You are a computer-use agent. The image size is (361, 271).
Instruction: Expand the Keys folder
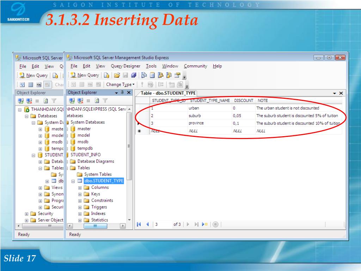tap(80, 194)
